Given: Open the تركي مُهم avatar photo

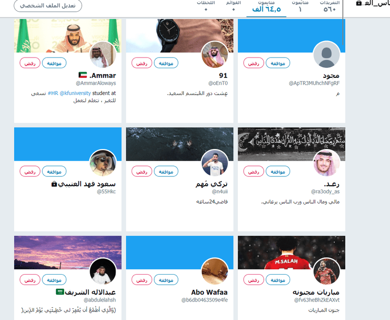Looking at the screenshot, I should point(214,163).
